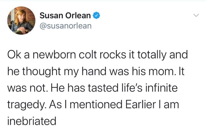Select the word "newborn" in tweet text
This screenshot has width=206, height=136.
(54, 55)
